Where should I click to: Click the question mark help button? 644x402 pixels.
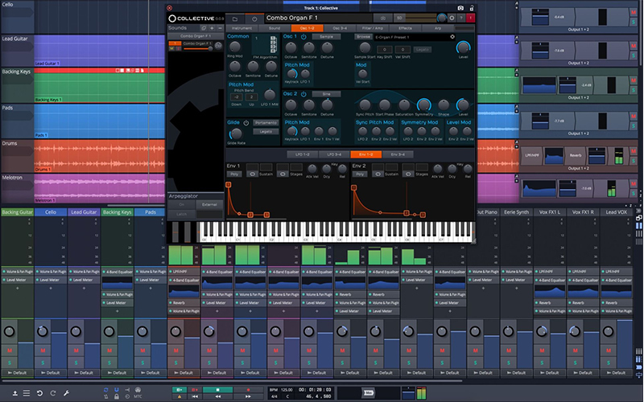point(461,18)
